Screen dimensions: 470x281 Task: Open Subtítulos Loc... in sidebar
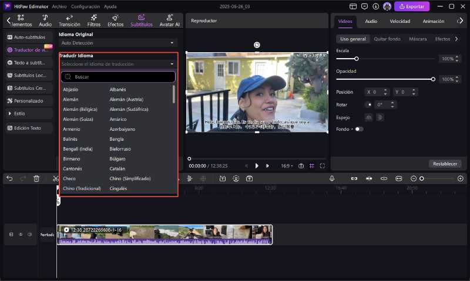(x=29, y=76)
